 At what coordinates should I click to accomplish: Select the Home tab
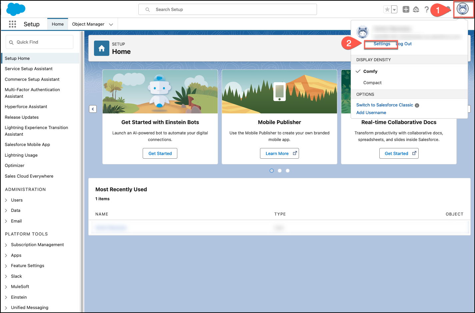pyautogui.click(x=57, y=24)
